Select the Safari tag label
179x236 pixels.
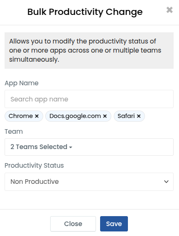coord(126,116)
